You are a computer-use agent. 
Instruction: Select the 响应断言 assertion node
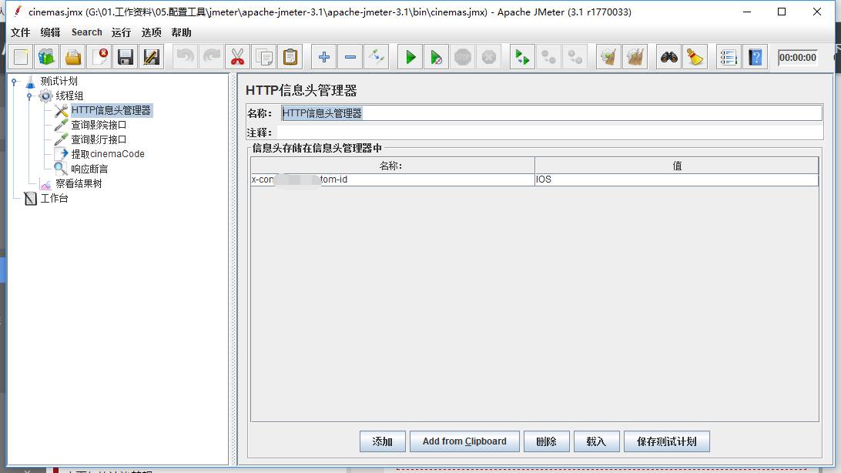click(89, 169)
